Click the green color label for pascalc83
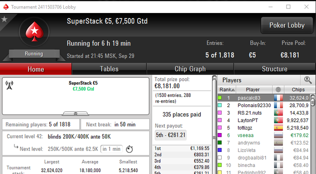Screen dimensions: 316x174 [220, 98]
